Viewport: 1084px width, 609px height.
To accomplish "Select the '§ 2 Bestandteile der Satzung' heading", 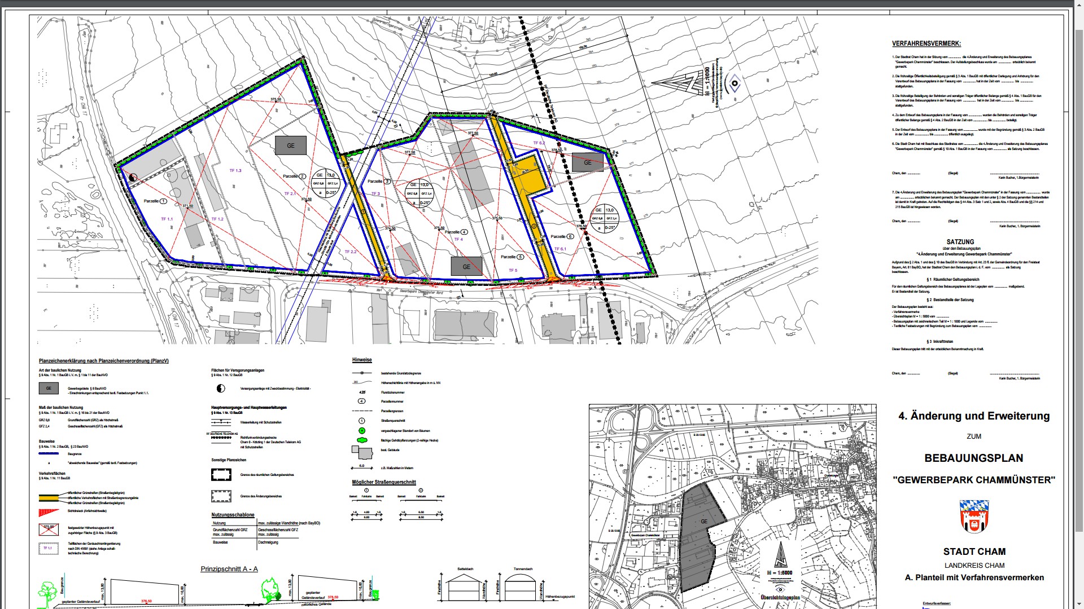I will click(950, 300).
